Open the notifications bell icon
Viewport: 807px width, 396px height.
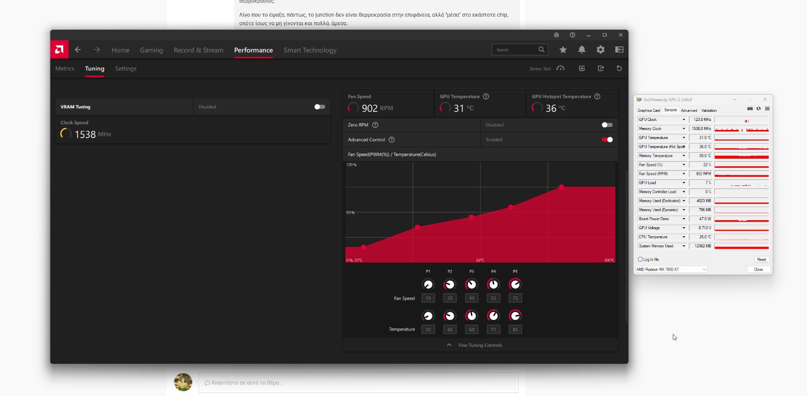[x=582, y=49]
